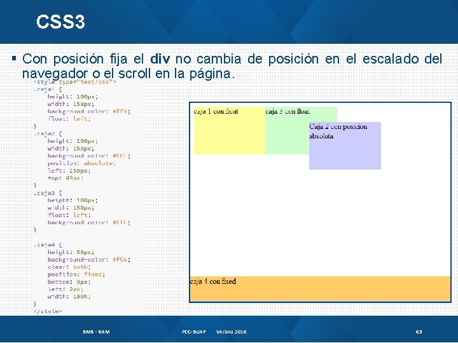This screenshot has width=458, height=343.
Task: Click the 'position: fixed;' code line
Action: pos(76,274)
